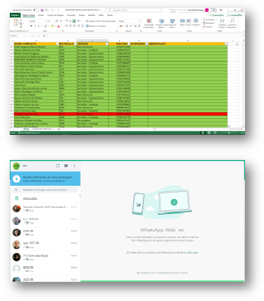Screen dimensions: 264x301
Task: Select 'confirmar matrícula' sheet tab
Action: (x=42, y=129)
